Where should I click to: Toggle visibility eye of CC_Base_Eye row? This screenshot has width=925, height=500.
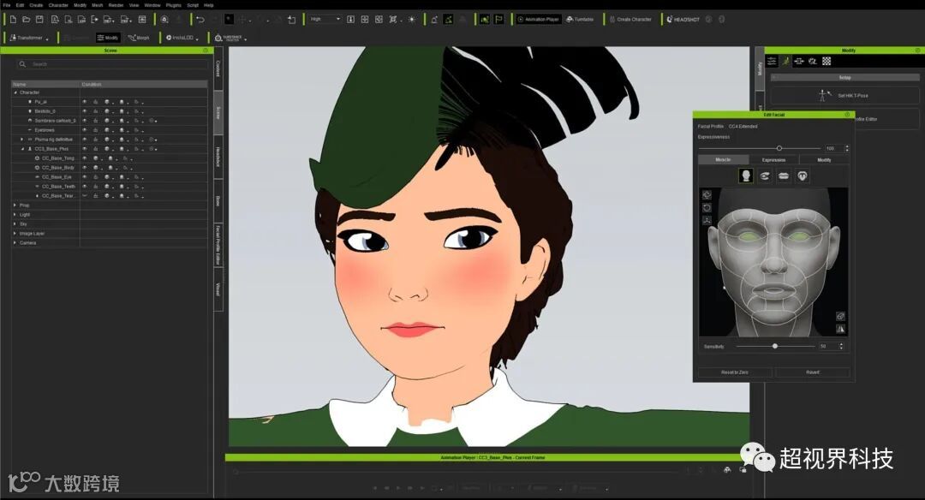(84, 177)
